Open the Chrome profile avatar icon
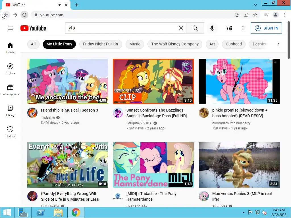 click(276, 15)
